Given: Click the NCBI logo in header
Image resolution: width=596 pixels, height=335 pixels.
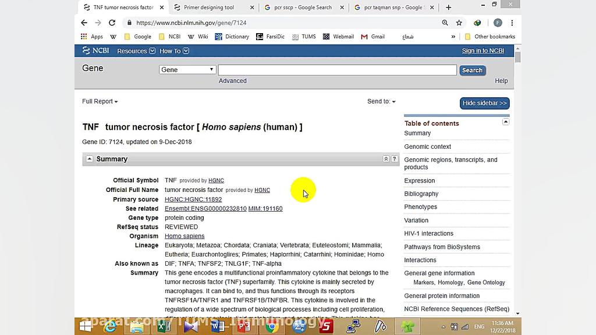Looking at the screenshot, I should pyautogui.click(x=95, y=51).
